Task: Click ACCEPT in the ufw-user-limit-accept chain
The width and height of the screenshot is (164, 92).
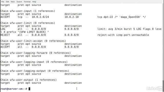Action: [x=5, y=47]
